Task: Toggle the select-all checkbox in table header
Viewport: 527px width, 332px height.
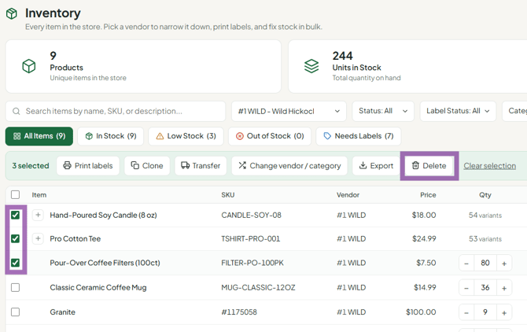Action: point(15,195)
